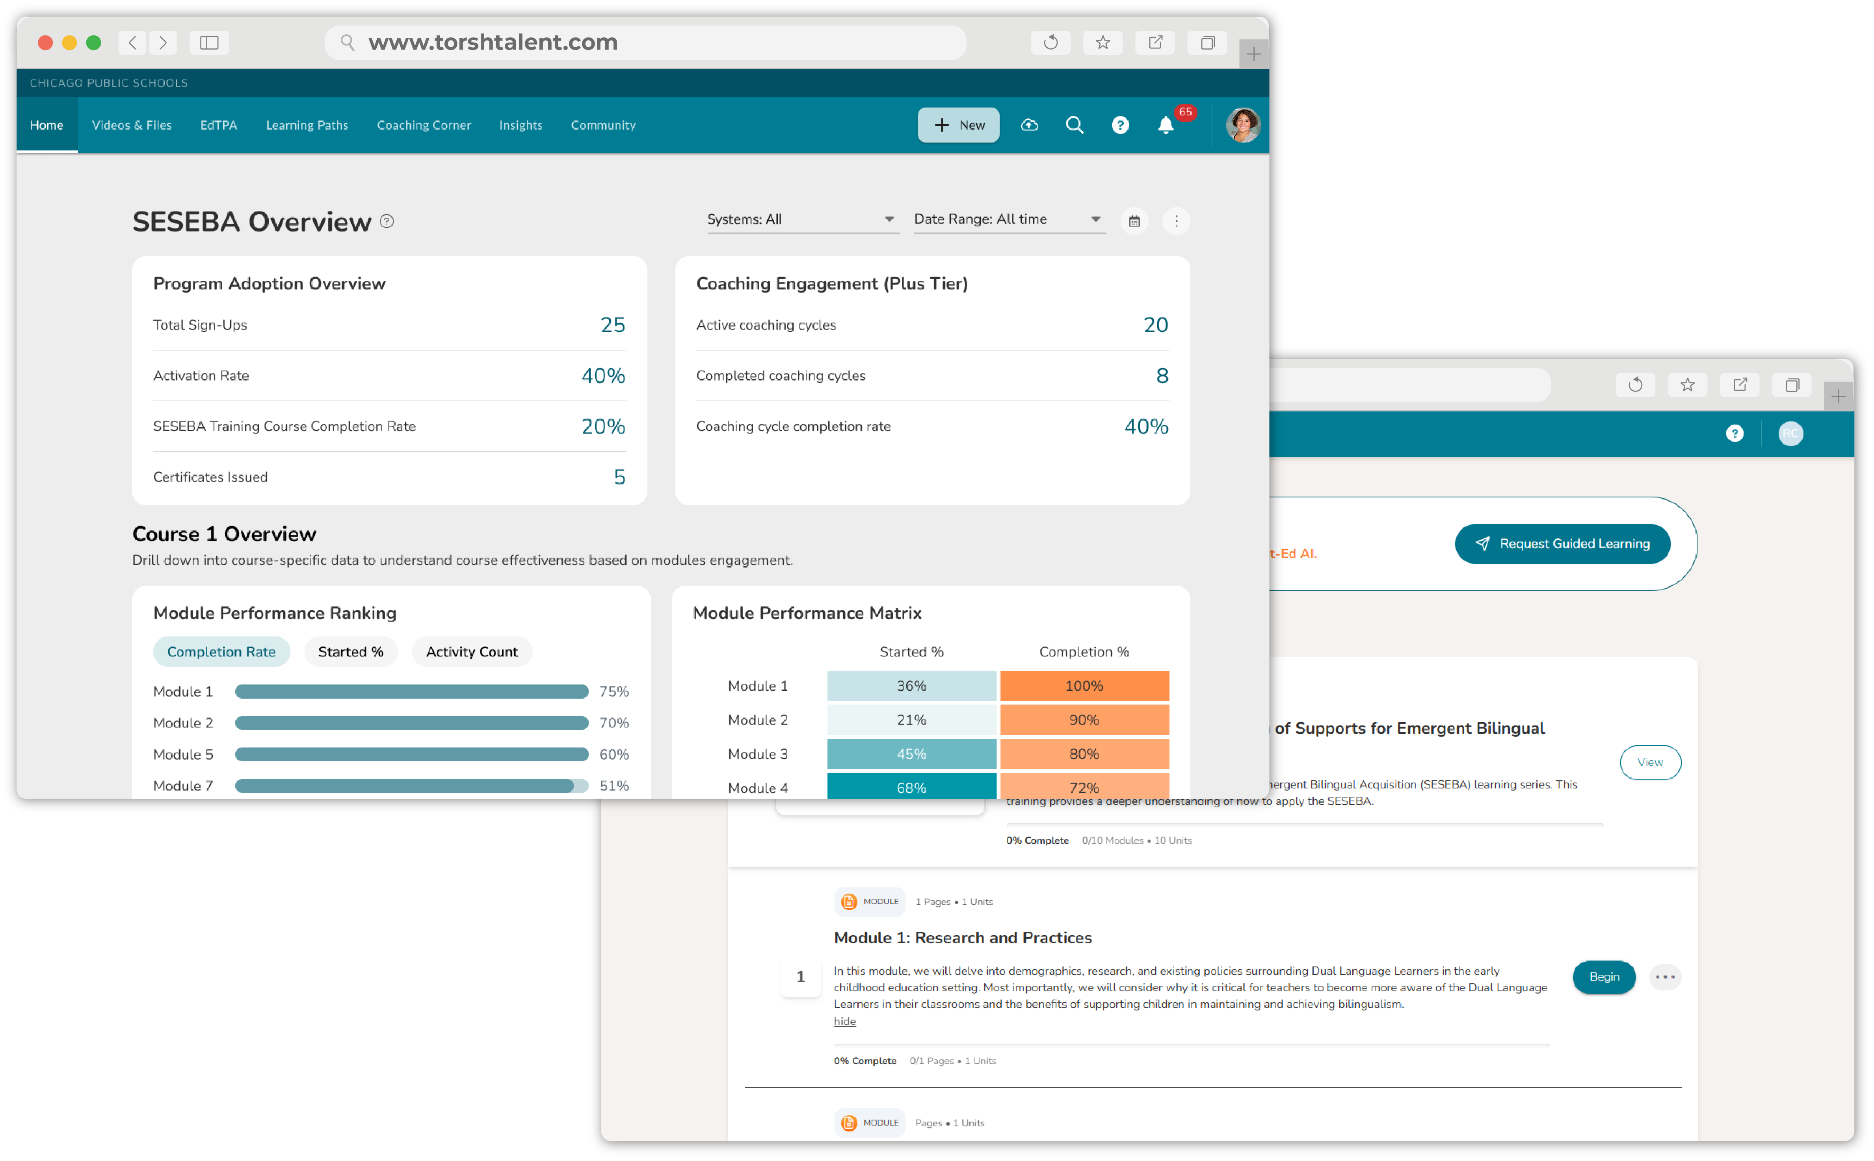Open the Insights tab
Image resolution: width=1874 pixels, height=1161 pixels.
pyautogui.click(x=520, y=125)
